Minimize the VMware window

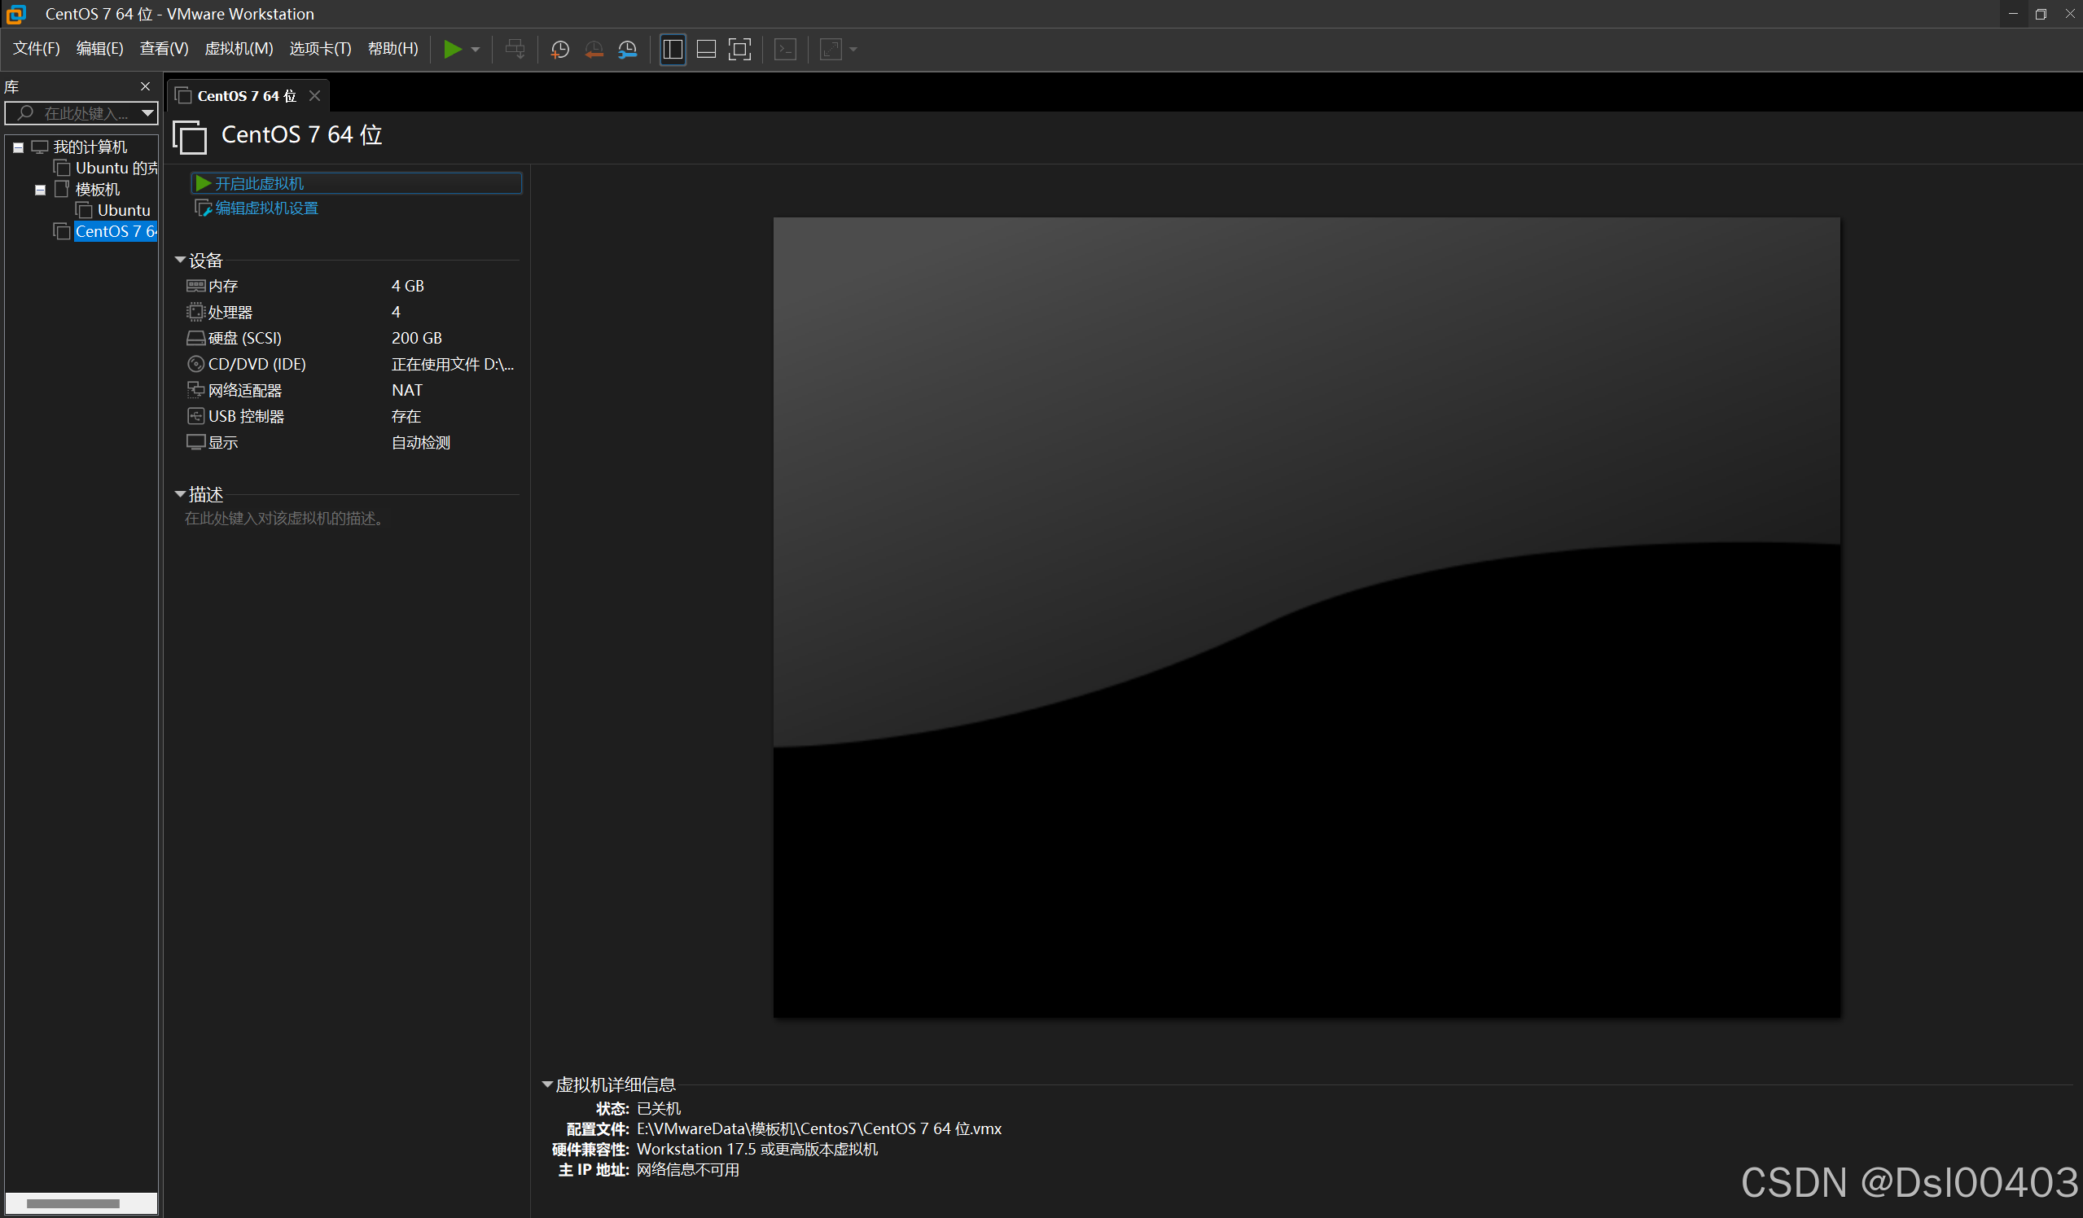2013,14
